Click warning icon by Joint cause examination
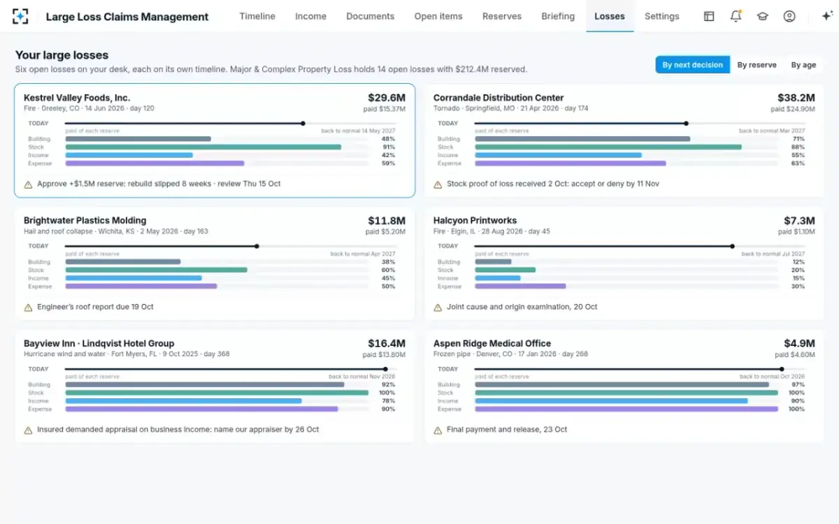The width and height of the screenshot is (839, 524). [x=438, y=307]
